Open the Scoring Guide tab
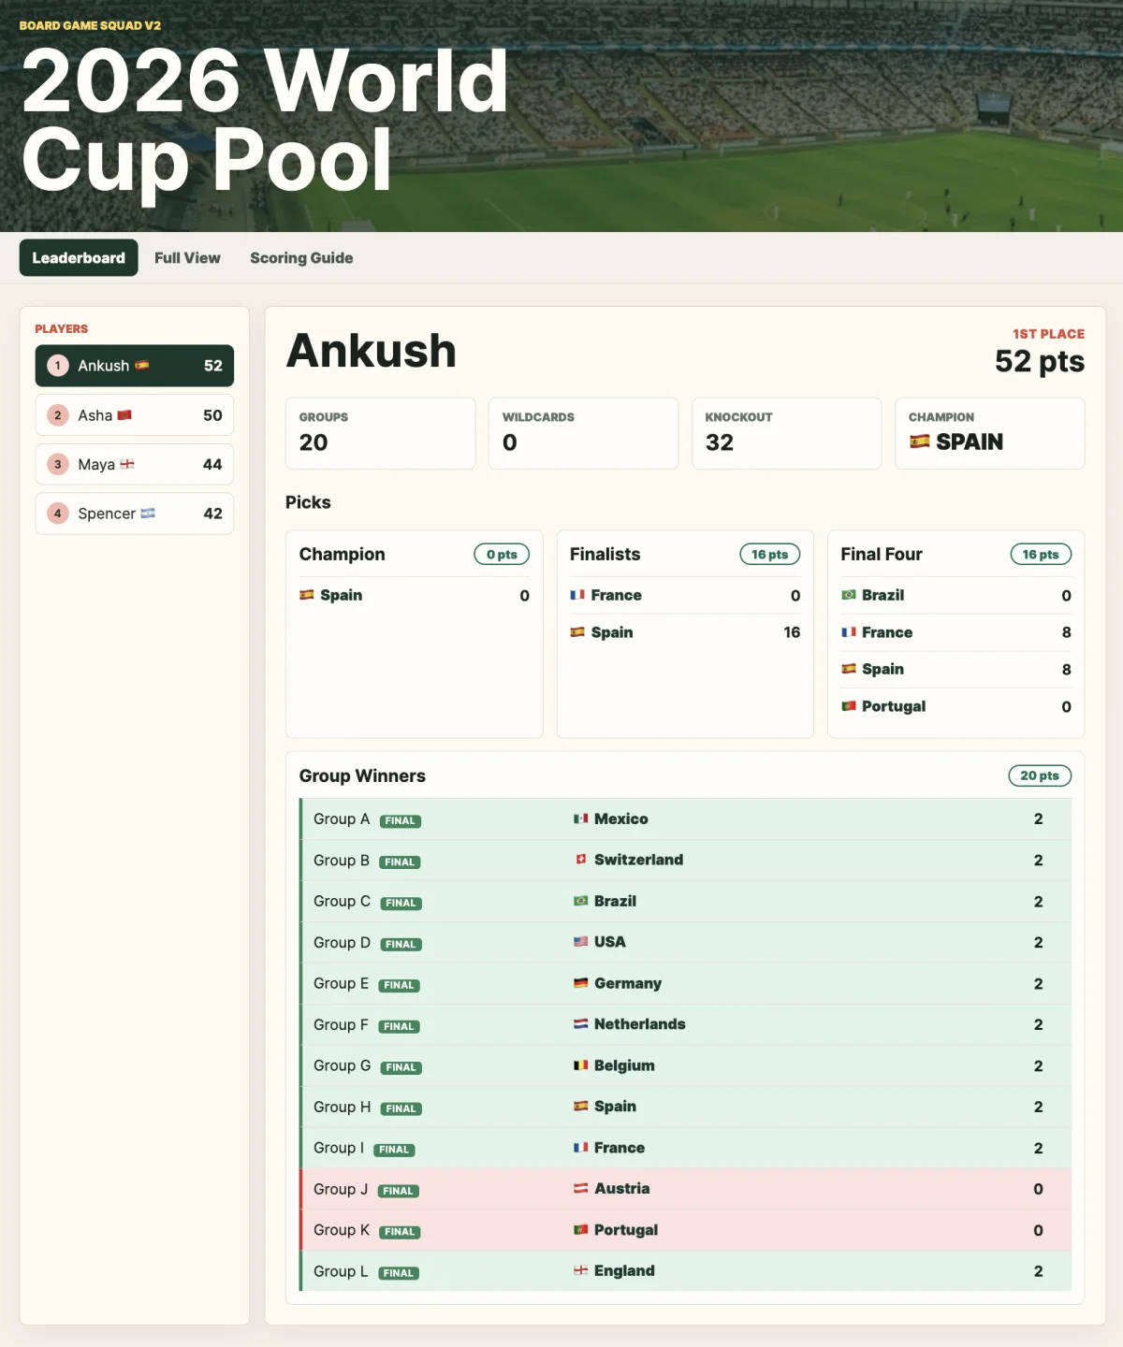Viewport: 1123px width, 1347px height. click(301, 258)
